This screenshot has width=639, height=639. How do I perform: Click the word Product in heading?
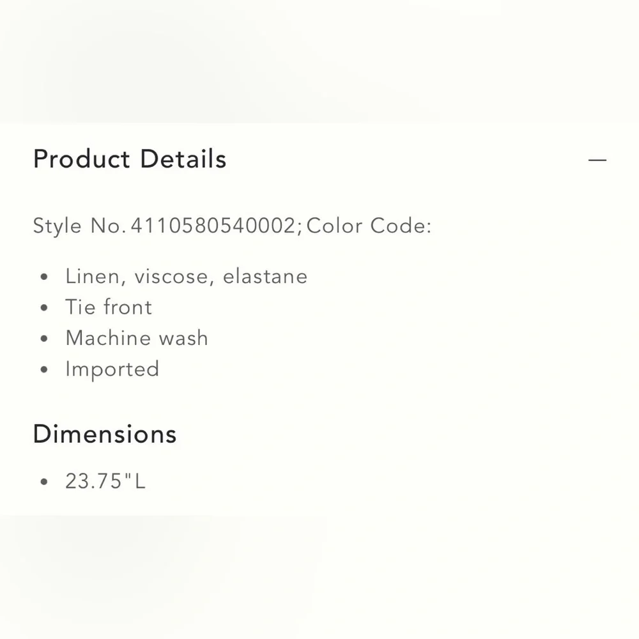point(82,159)
